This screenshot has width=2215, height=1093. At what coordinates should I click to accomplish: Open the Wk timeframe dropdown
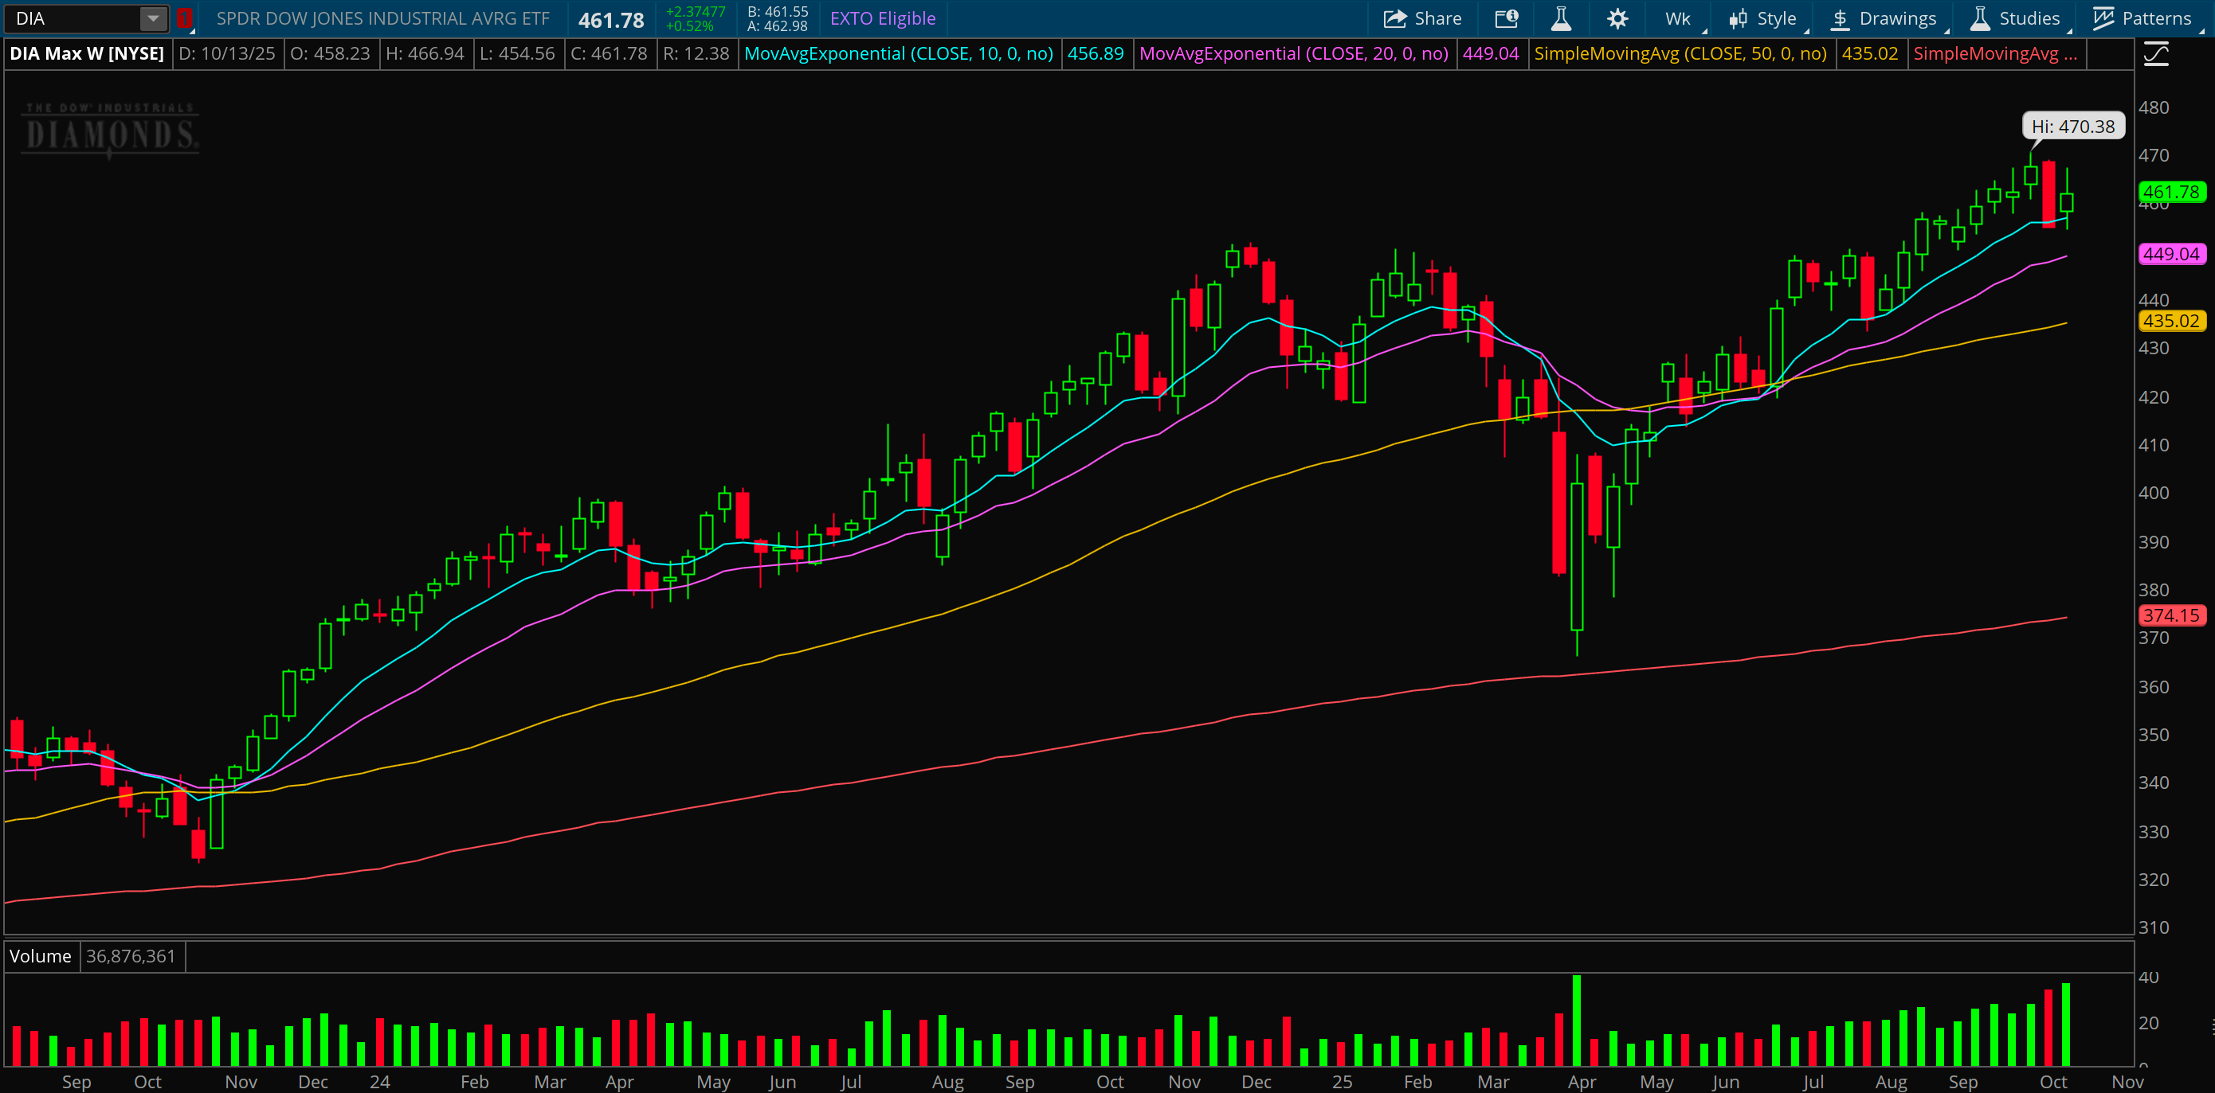(1678, 18)
